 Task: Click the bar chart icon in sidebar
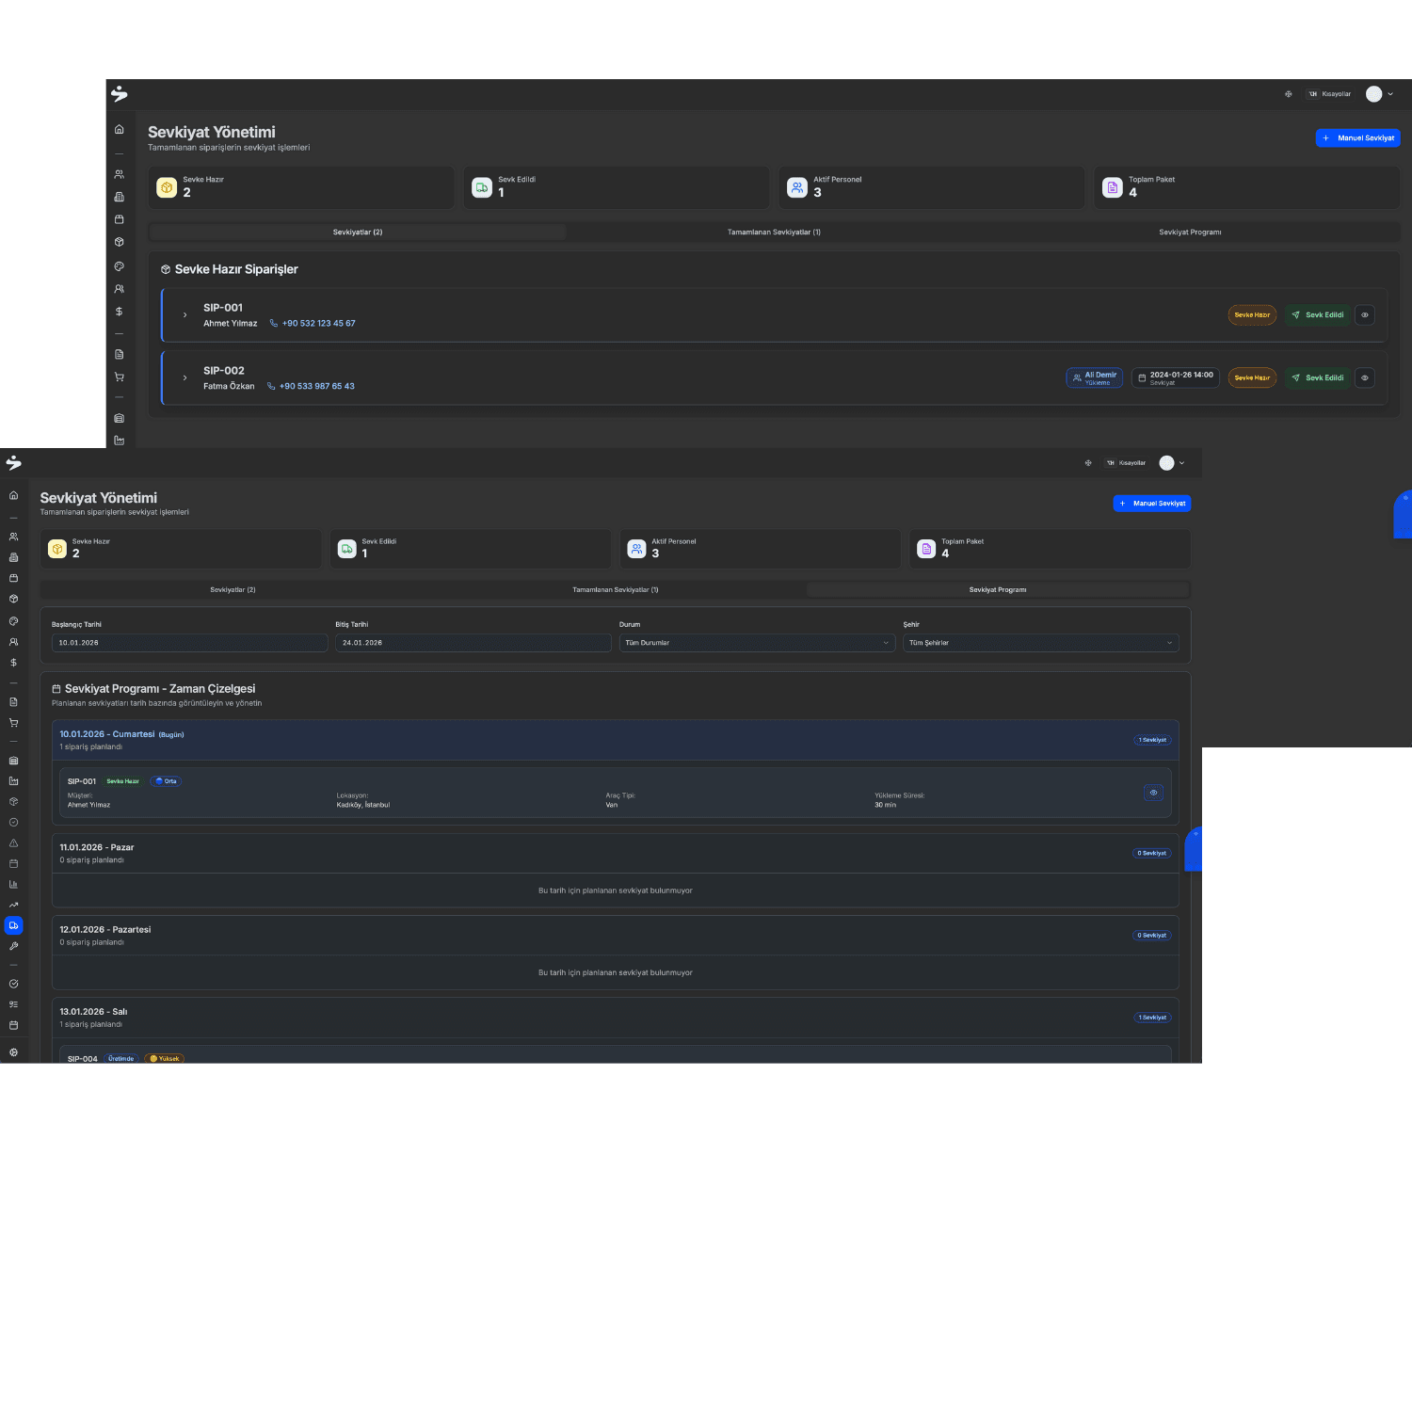13,884
